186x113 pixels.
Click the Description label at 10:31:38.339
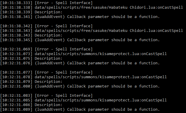pos(48,12)
